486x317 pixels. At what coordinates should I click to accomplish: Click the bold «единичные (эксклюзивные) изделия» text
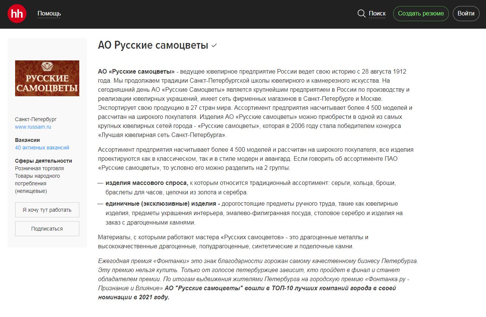coord(163,204)
